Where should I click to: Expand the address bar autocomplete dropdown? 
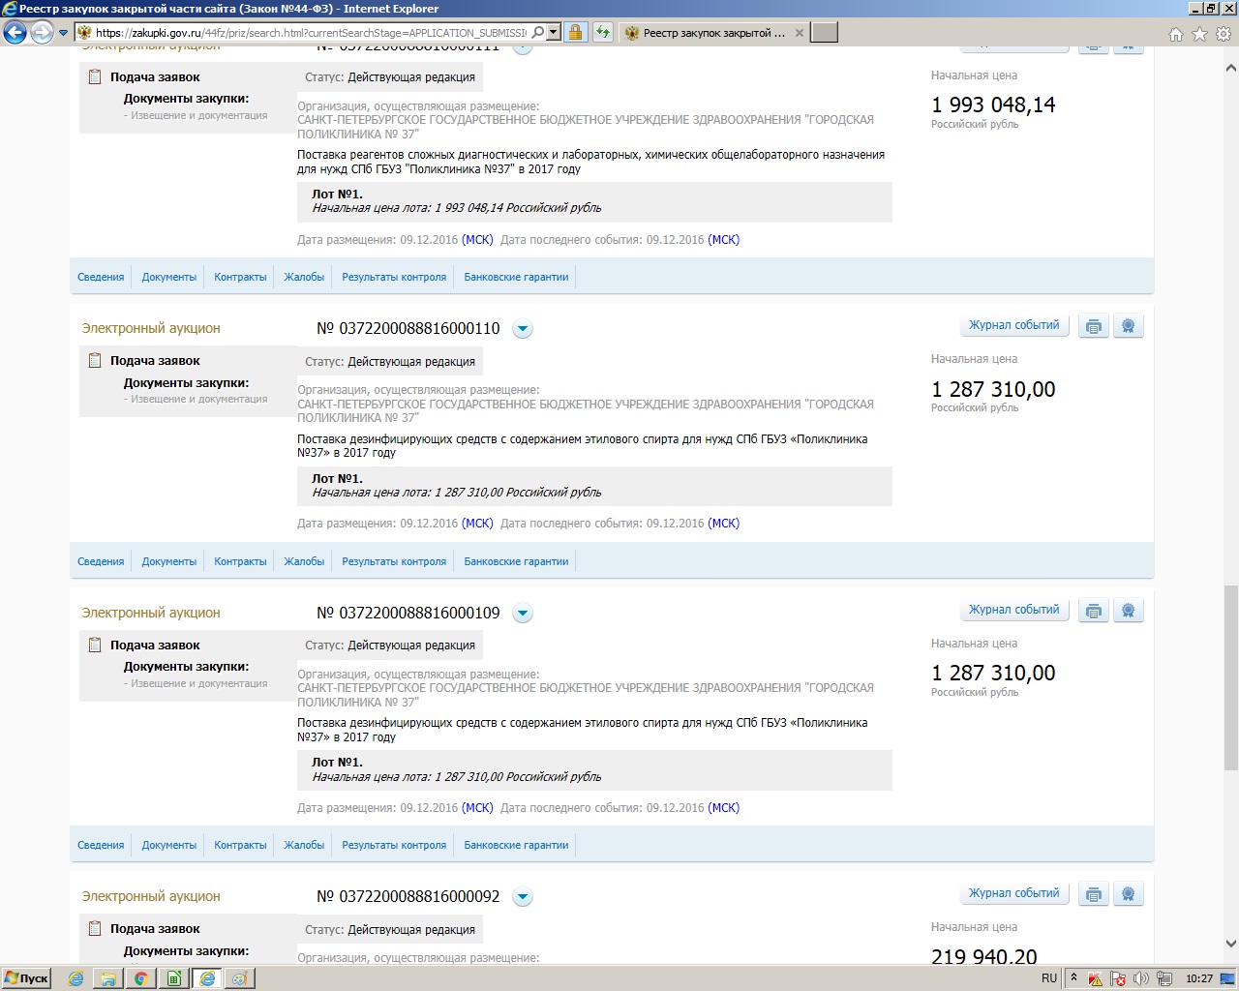(554, 33)
